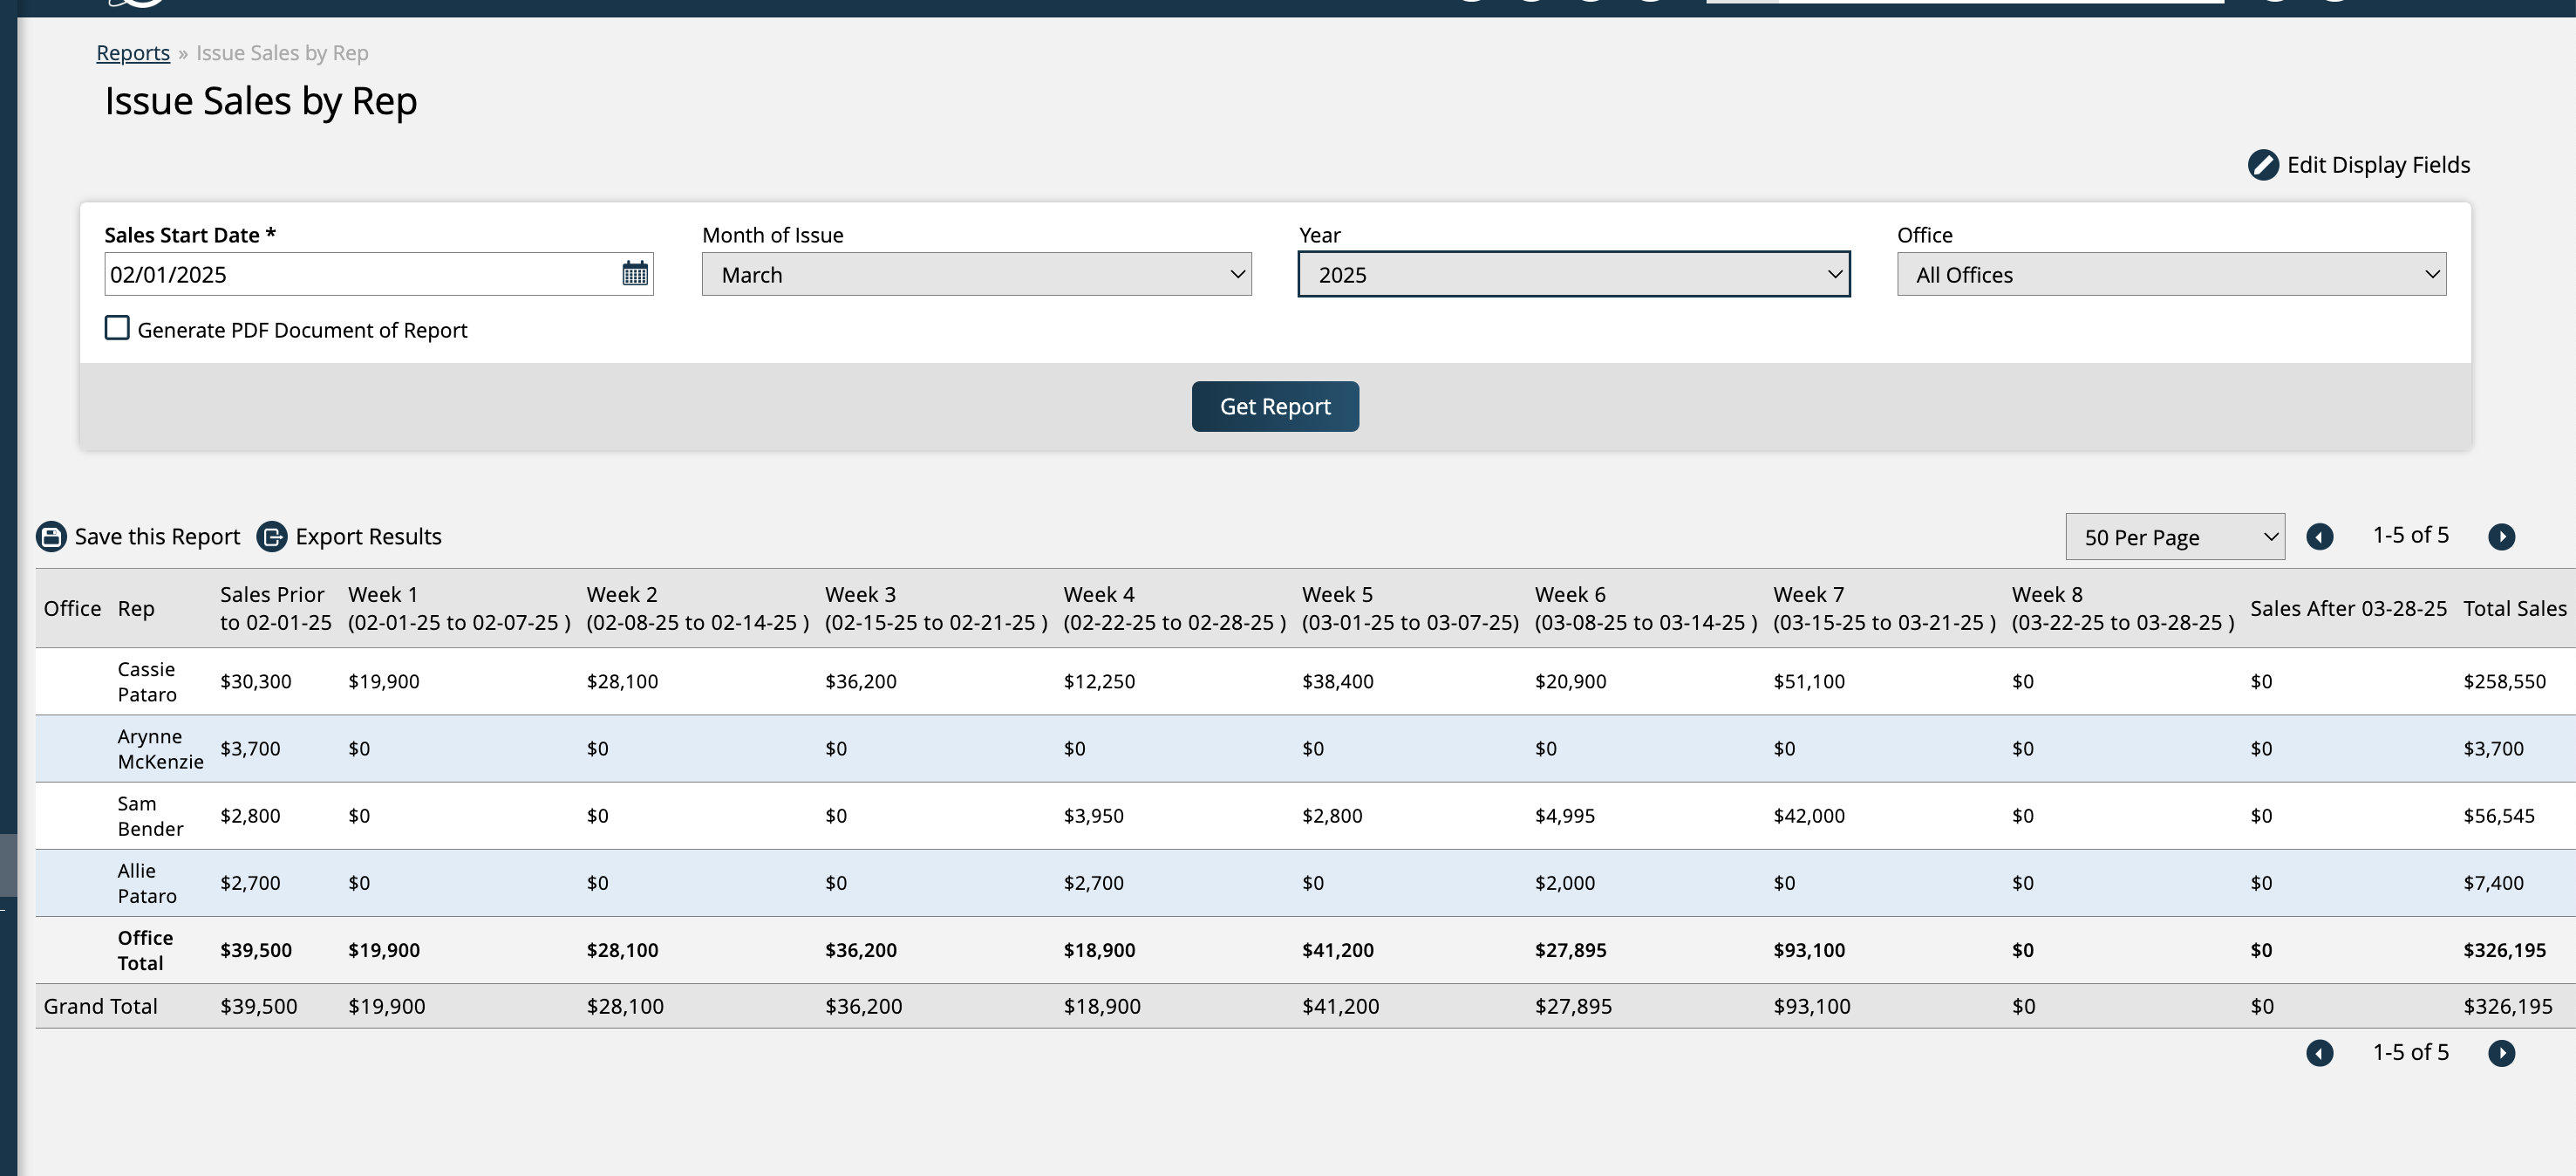
Task: Click Sam Bender's Week 7 value $42,000
Action: point(1809,815)
